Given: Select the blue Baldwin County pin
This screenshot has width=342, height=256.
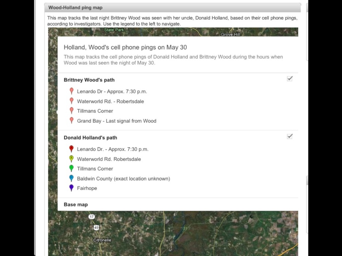Looking at the screenshot, I should coord(71,178).
